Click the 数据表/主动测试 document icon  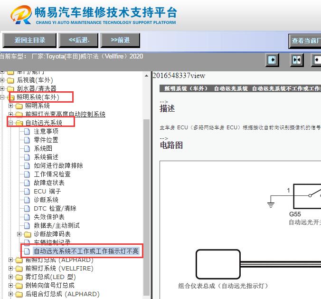[27, 226]
